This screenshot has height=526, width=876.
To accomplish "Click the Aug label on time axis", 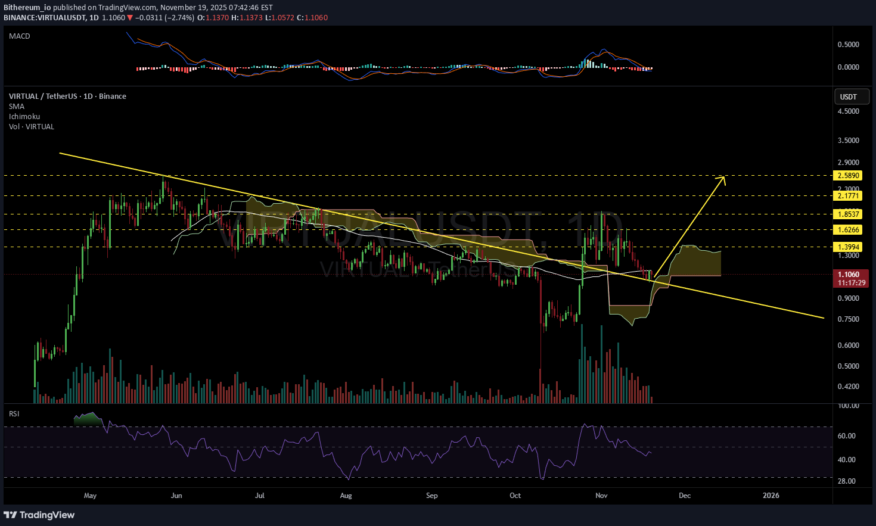I will (x=346, y=496).
